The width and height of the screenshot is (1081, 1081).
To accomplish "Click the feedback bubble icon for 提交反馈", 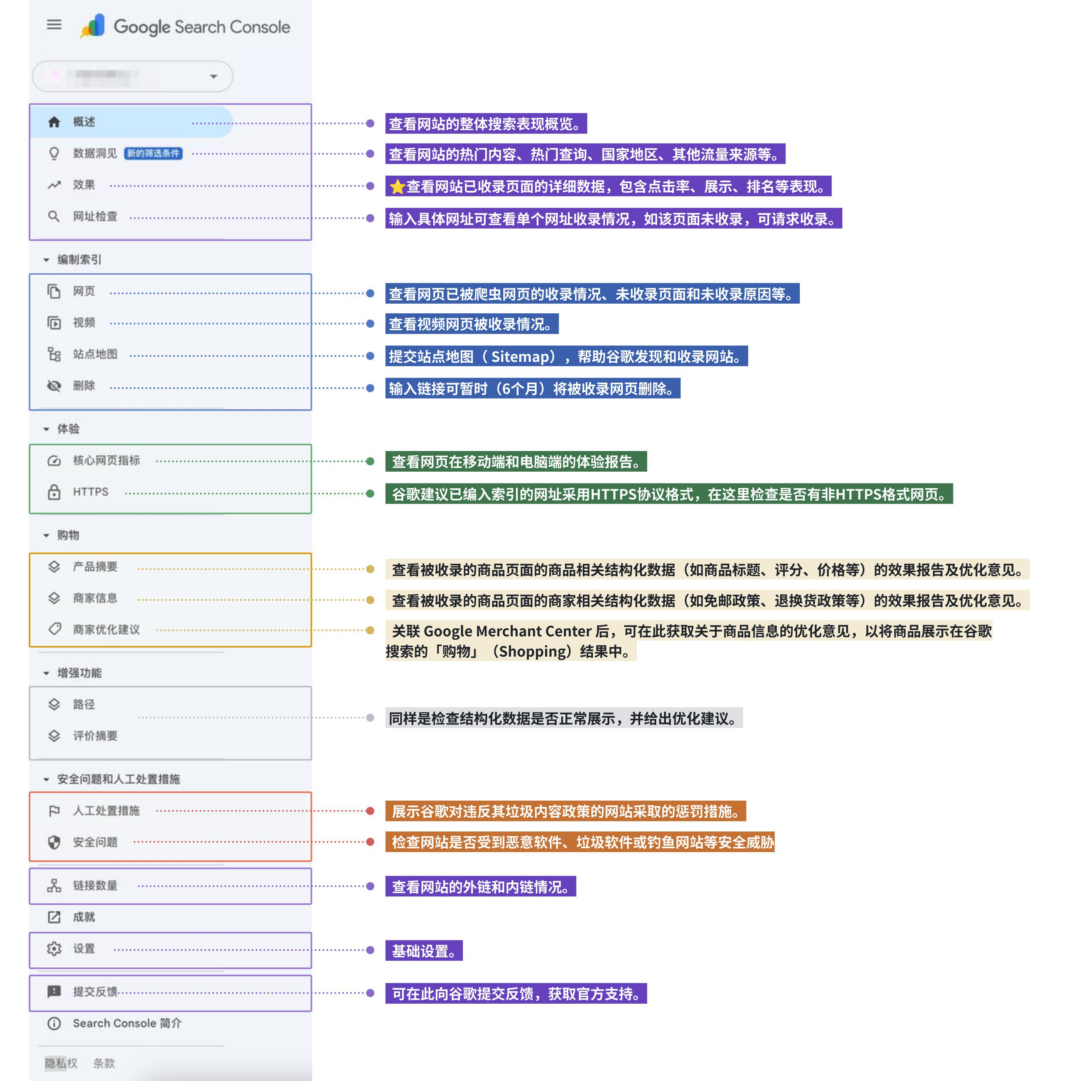I will click(54, 992).
